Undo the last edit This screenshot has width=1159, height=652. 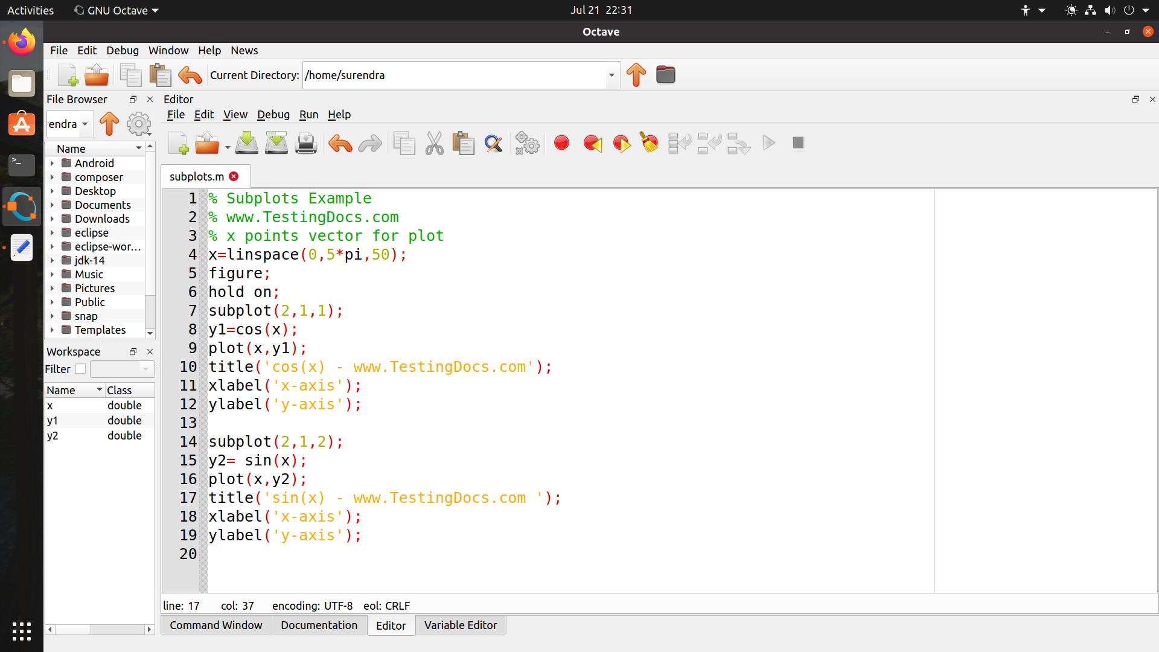coord(339,143)
